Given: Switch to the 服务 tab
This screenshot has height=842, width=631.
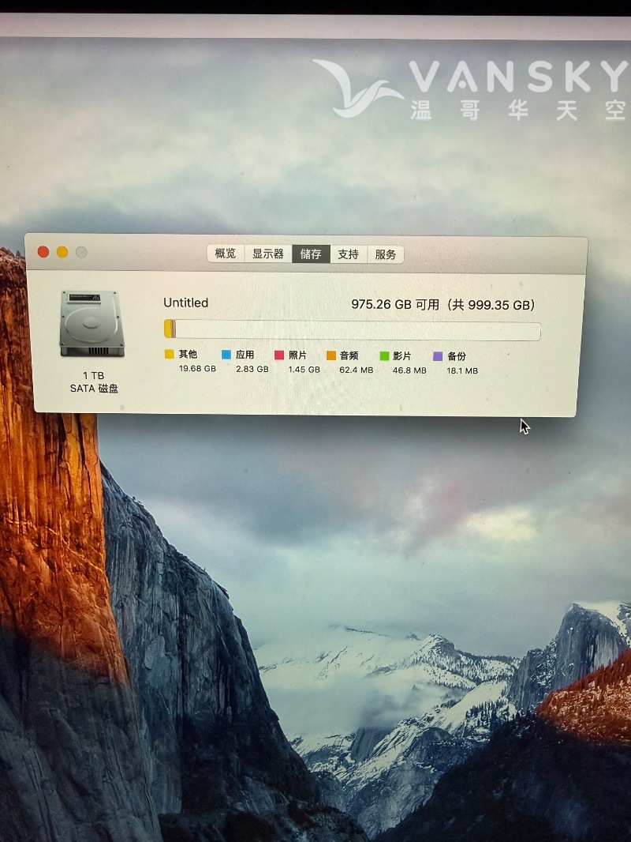Looking at the screenshot, I should click(x=386, y=254).
